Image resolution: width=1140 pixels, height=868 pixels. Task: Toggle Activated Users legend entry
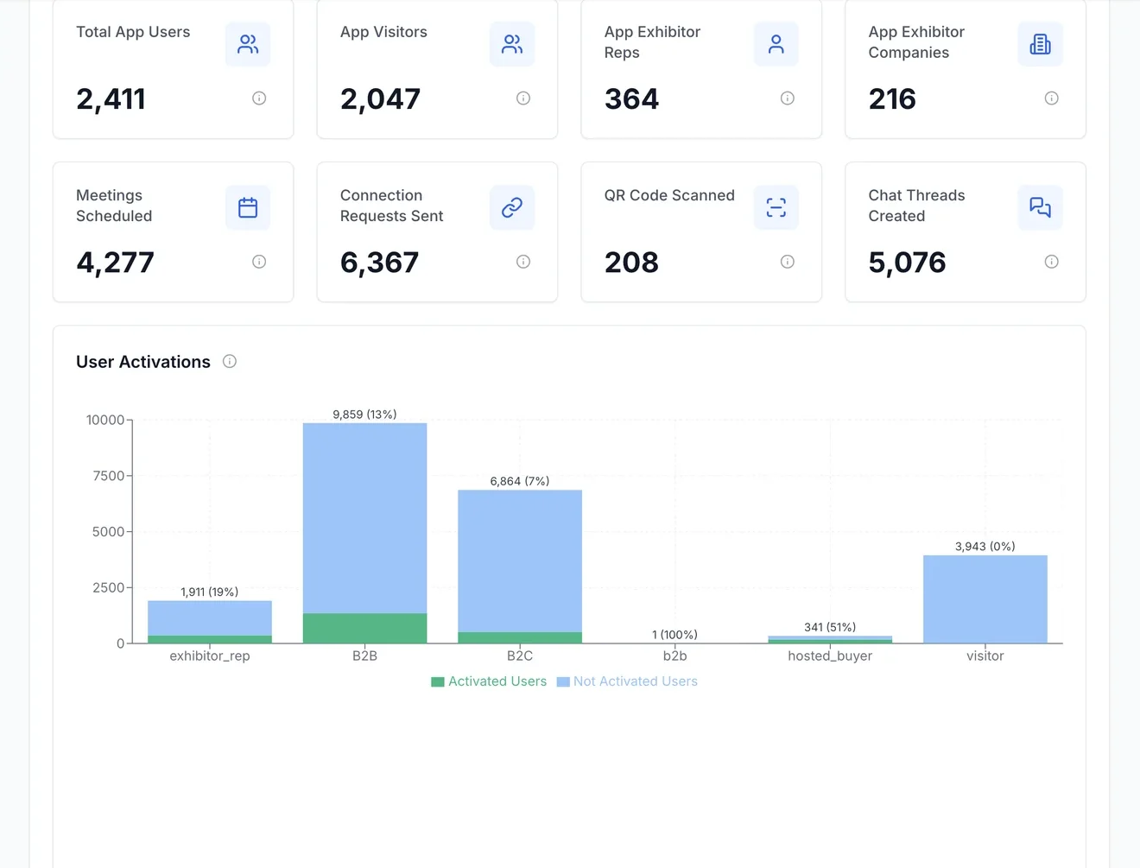click(489, 681)
